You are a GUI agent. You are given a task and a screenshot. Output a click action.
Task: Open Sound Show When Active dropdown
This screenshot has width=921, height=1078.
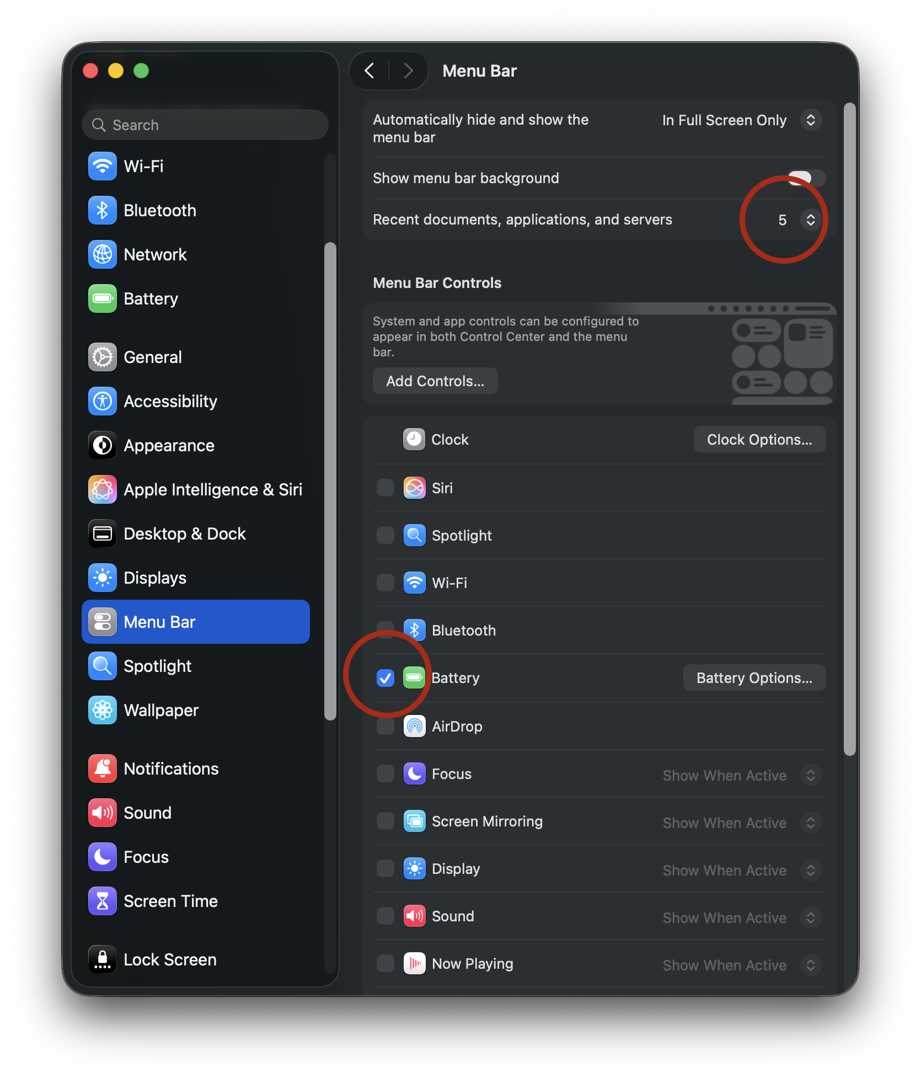pos(742,918)
